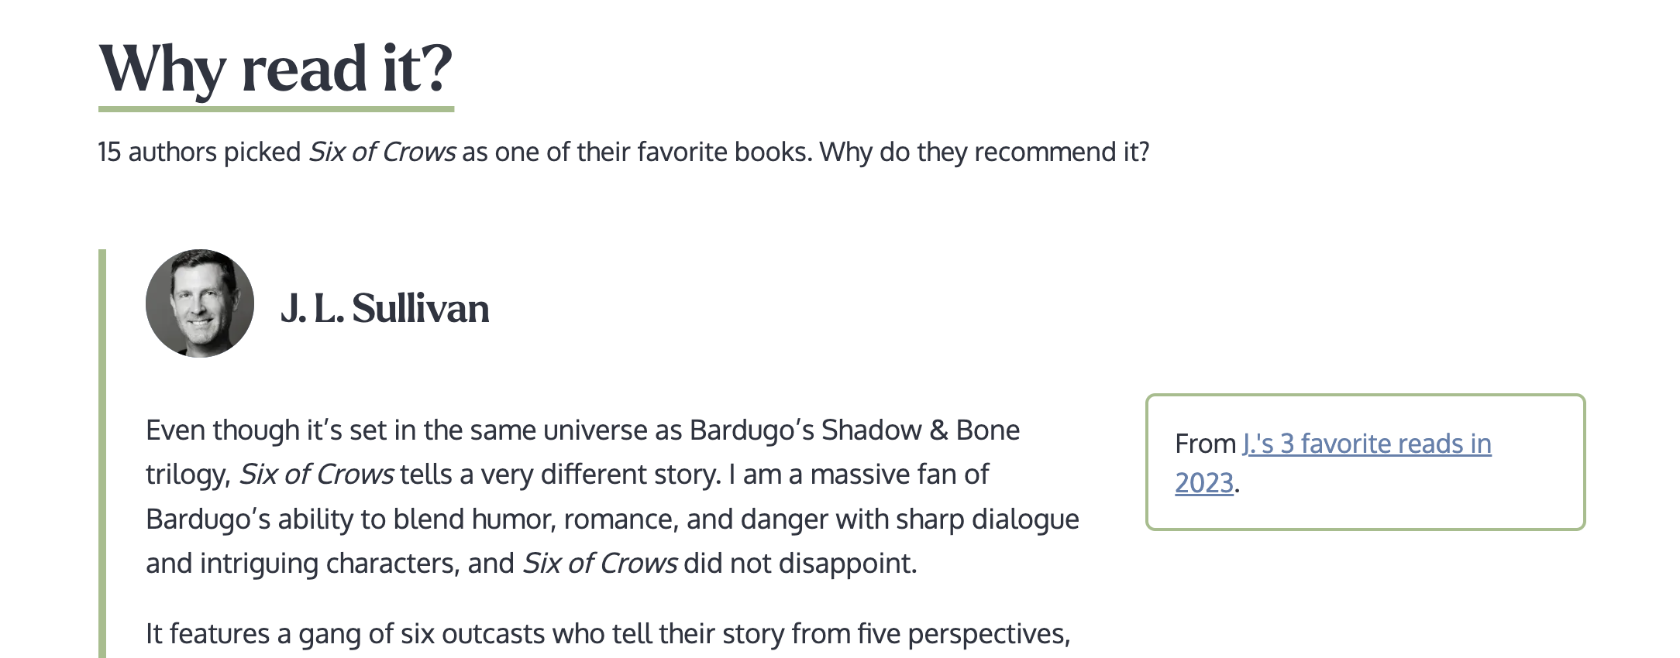The image size is (1680, 658).
Task: Click the "Why read it?" heading
Action: pyautogui.click(x=276, y=68)
